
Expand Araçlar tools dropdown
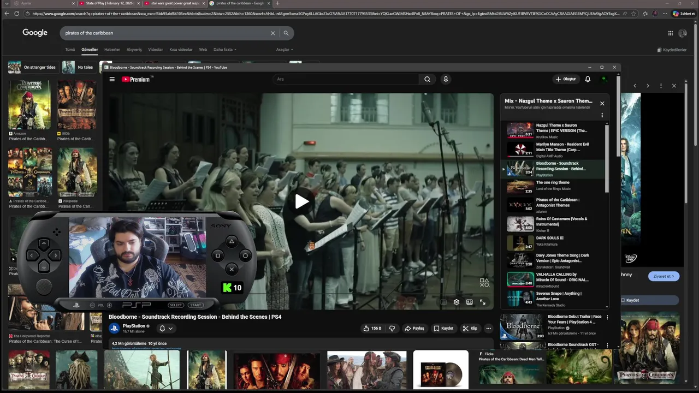(x=285, y=50)
